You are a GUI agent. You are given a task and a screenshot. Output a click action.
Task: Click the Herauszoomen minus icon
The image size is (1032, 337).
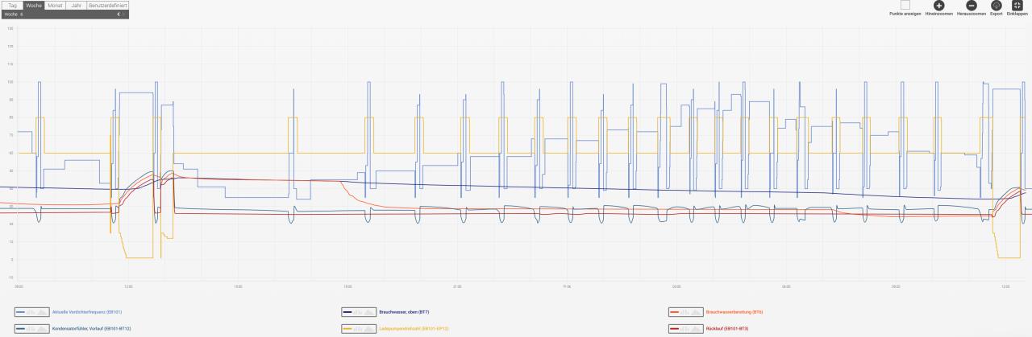[972, 6]
